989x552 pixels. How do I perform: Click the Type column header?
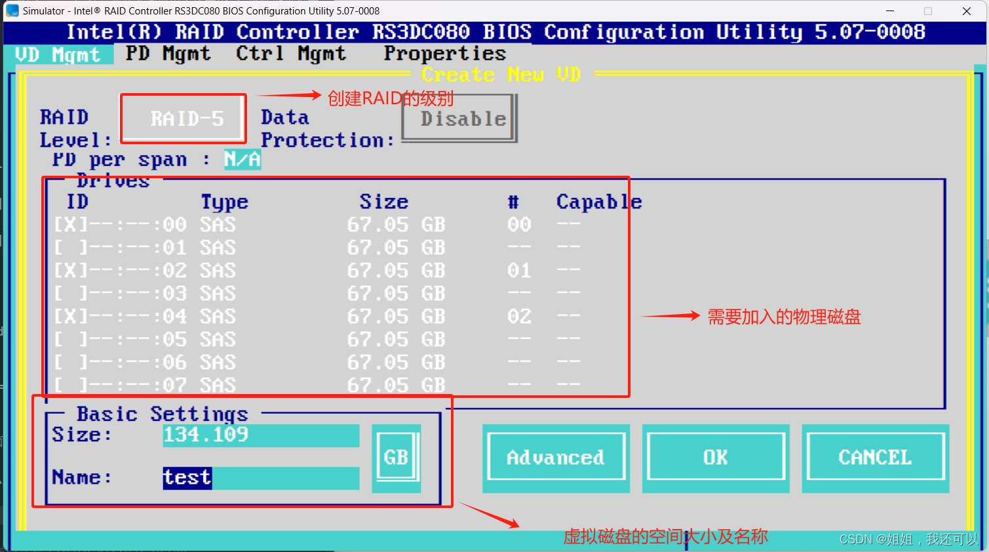coord(225,202)
